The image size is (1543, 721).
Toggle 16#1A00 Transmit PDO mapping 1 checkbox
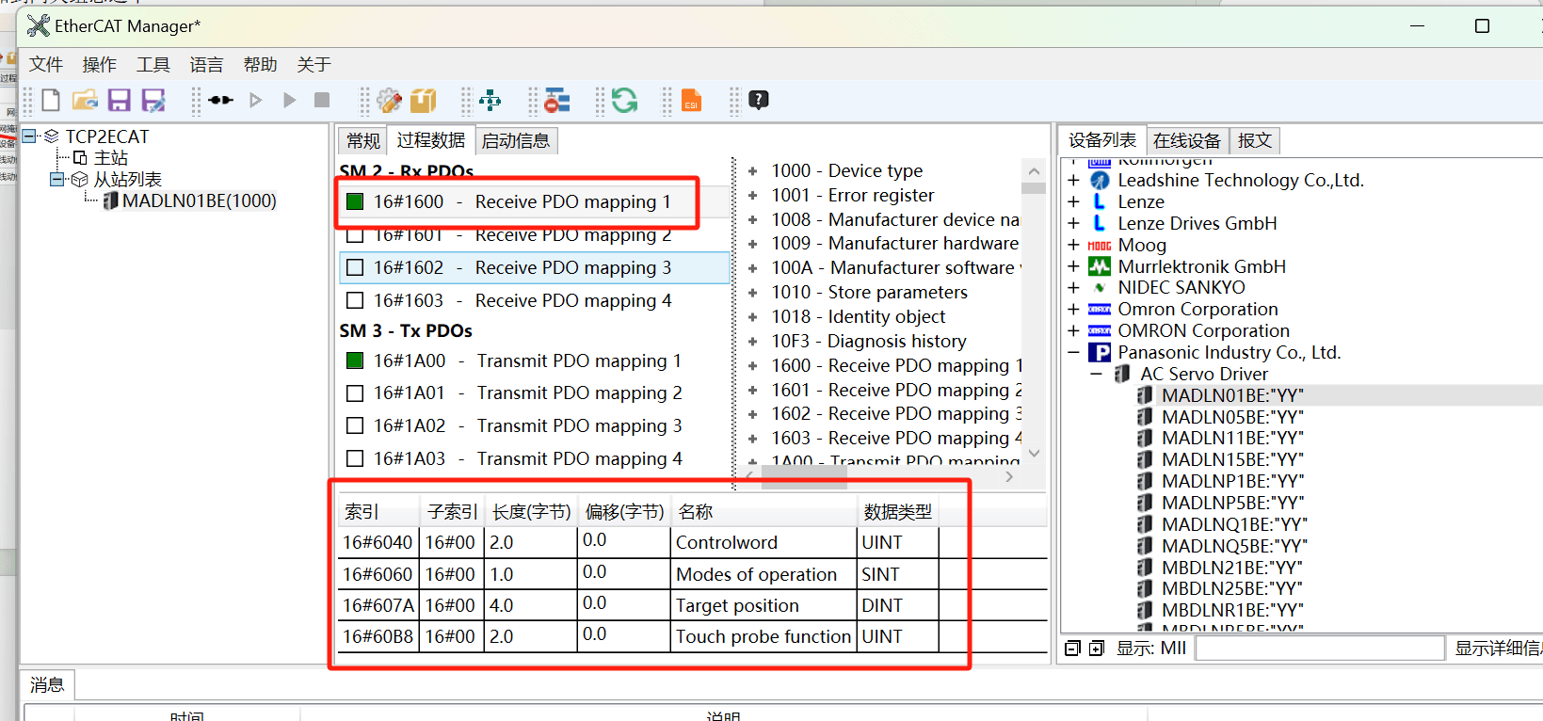355,360
